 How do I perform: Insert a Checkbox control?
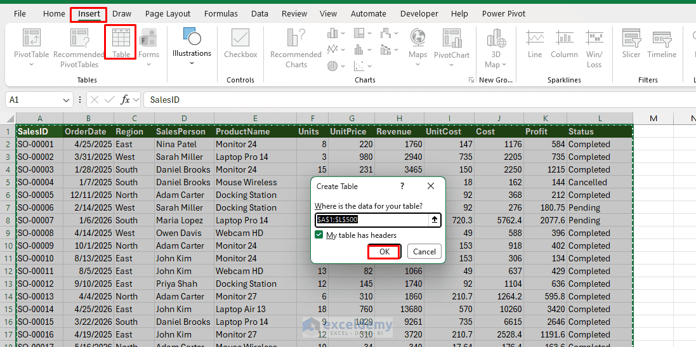240,43
